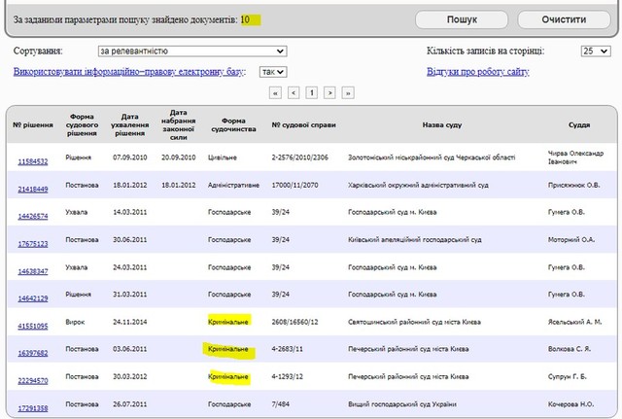622x419 pixels.
Task: Open decision link 14426574
Action: pyautogui.click(x=32, y=216)
